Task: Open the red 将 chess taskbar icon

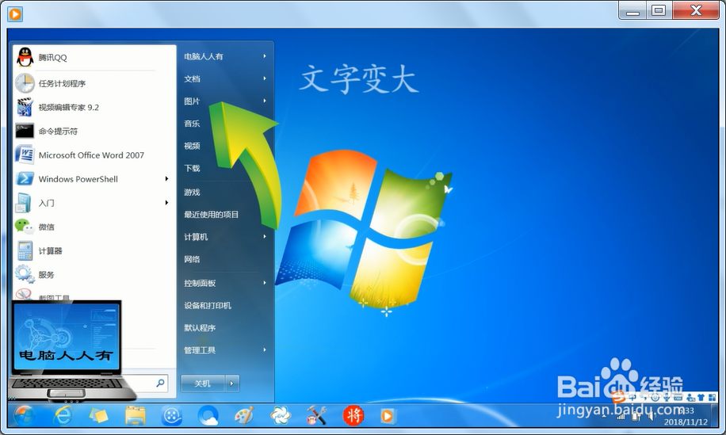Action: tap(353, 415)
